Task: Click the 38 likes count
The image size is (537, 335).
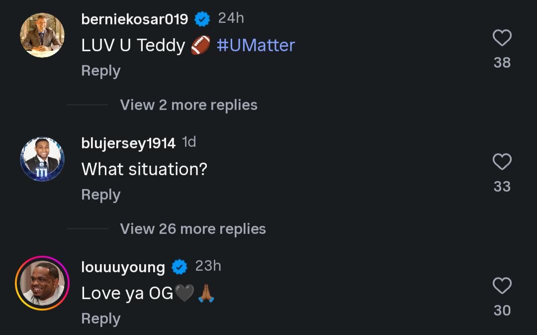Action: (x=502, y=63)
